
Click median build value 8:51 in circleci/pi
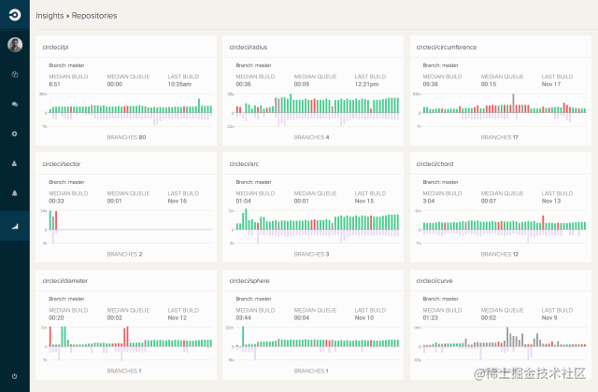[54, 84]
